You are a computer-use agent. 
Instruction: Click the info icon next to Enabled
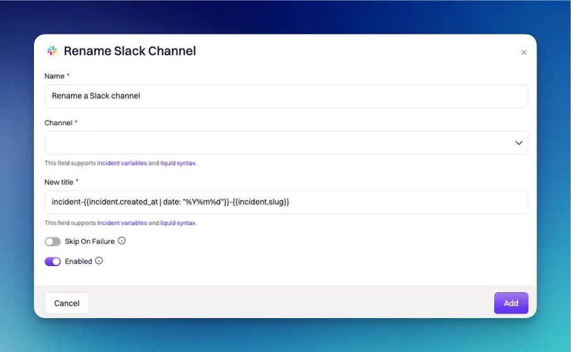pos(99,261)
